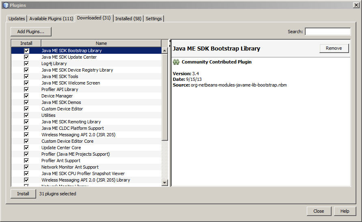
Task: Uncheck the Java ME SDK Tools checkbox
Action: 26,76
